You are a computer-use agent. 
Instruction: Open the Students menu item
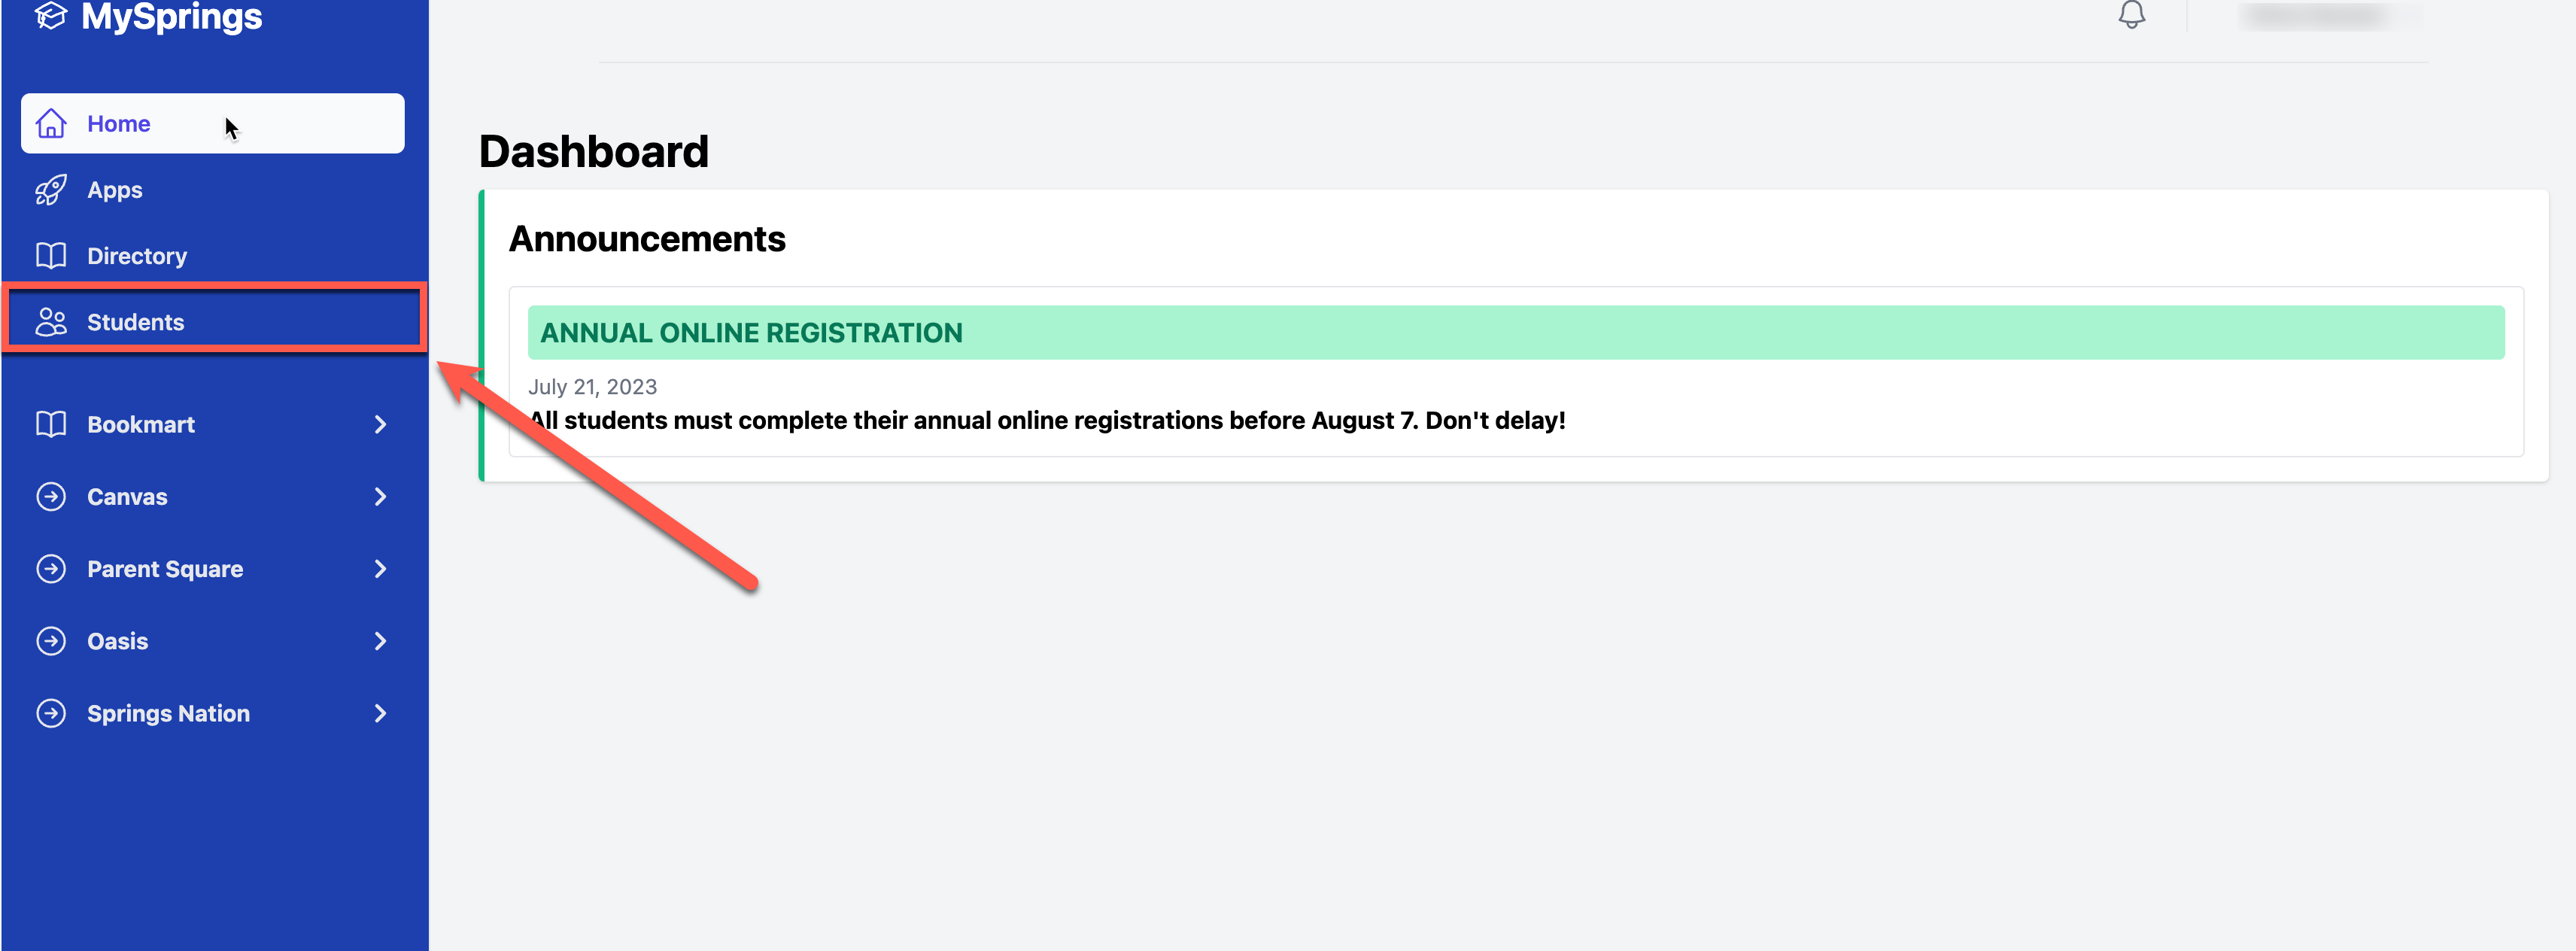coord(136,322)
